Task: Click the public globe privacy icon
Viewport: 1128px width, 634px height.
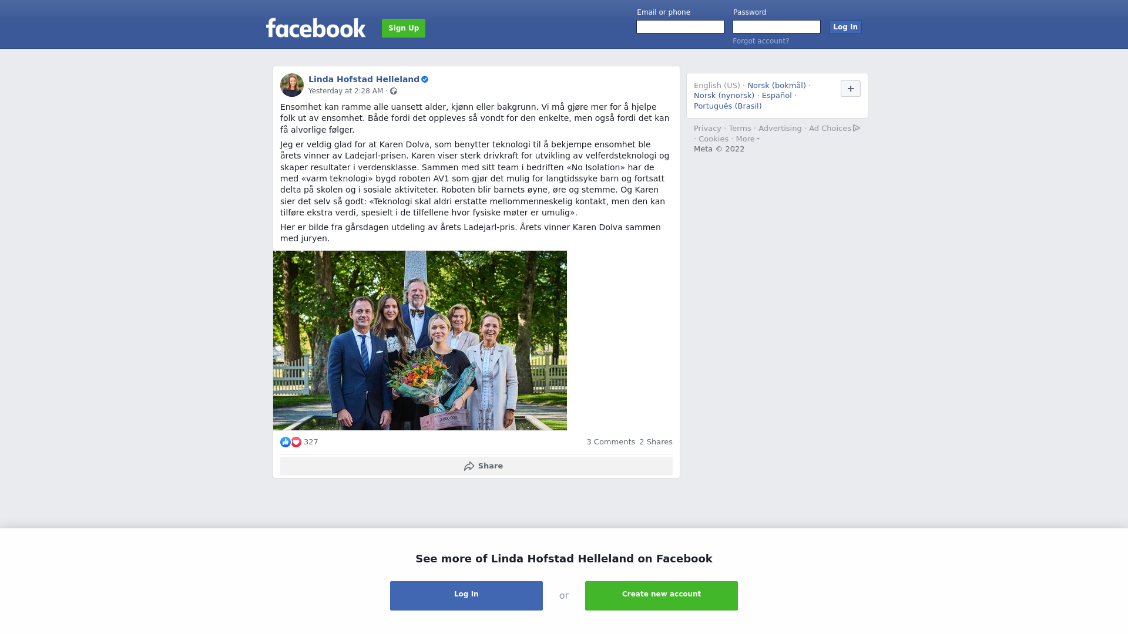Action: click(394, 91)
